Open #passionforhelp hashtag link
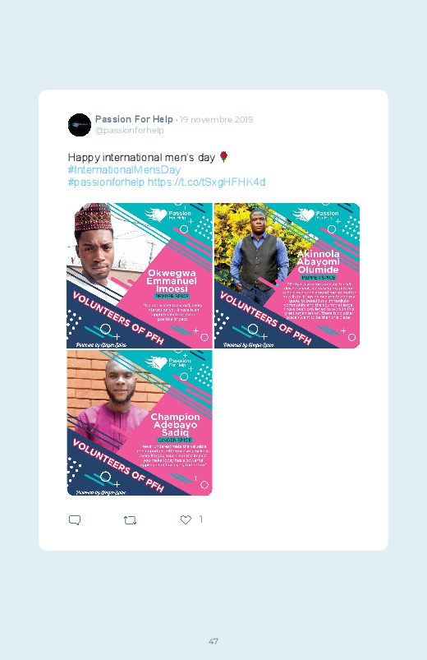 point(106,182)
